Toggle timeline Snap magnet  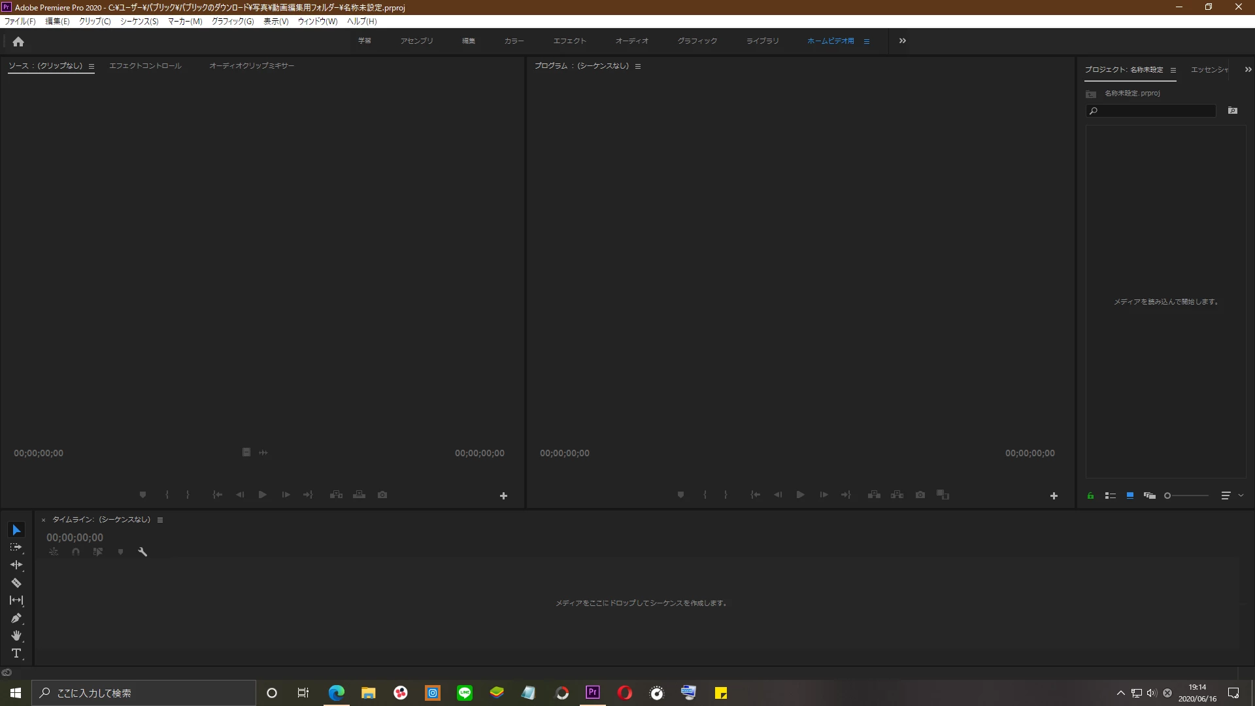(76, 552)
